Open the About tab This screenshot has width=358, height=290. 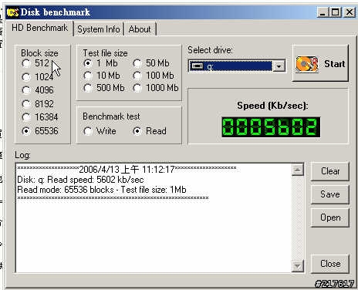[140, 29]
